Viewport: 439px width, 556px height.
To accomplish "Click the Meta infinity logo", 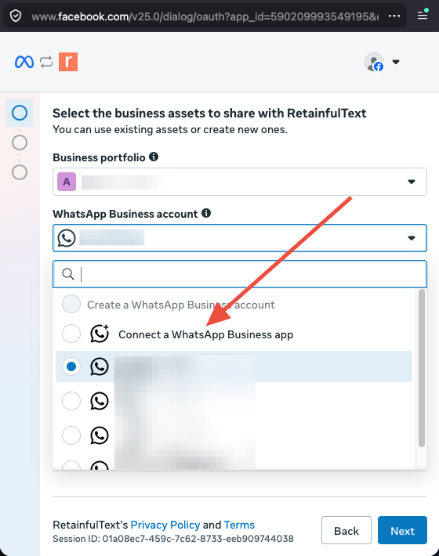I will tap(24, 62).
